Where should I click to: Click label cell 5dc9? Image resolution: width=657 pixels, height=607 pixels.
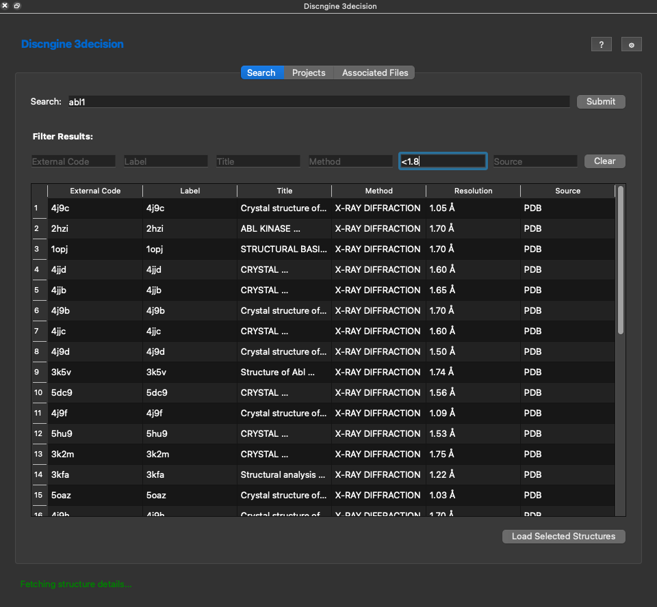point(190,392)
